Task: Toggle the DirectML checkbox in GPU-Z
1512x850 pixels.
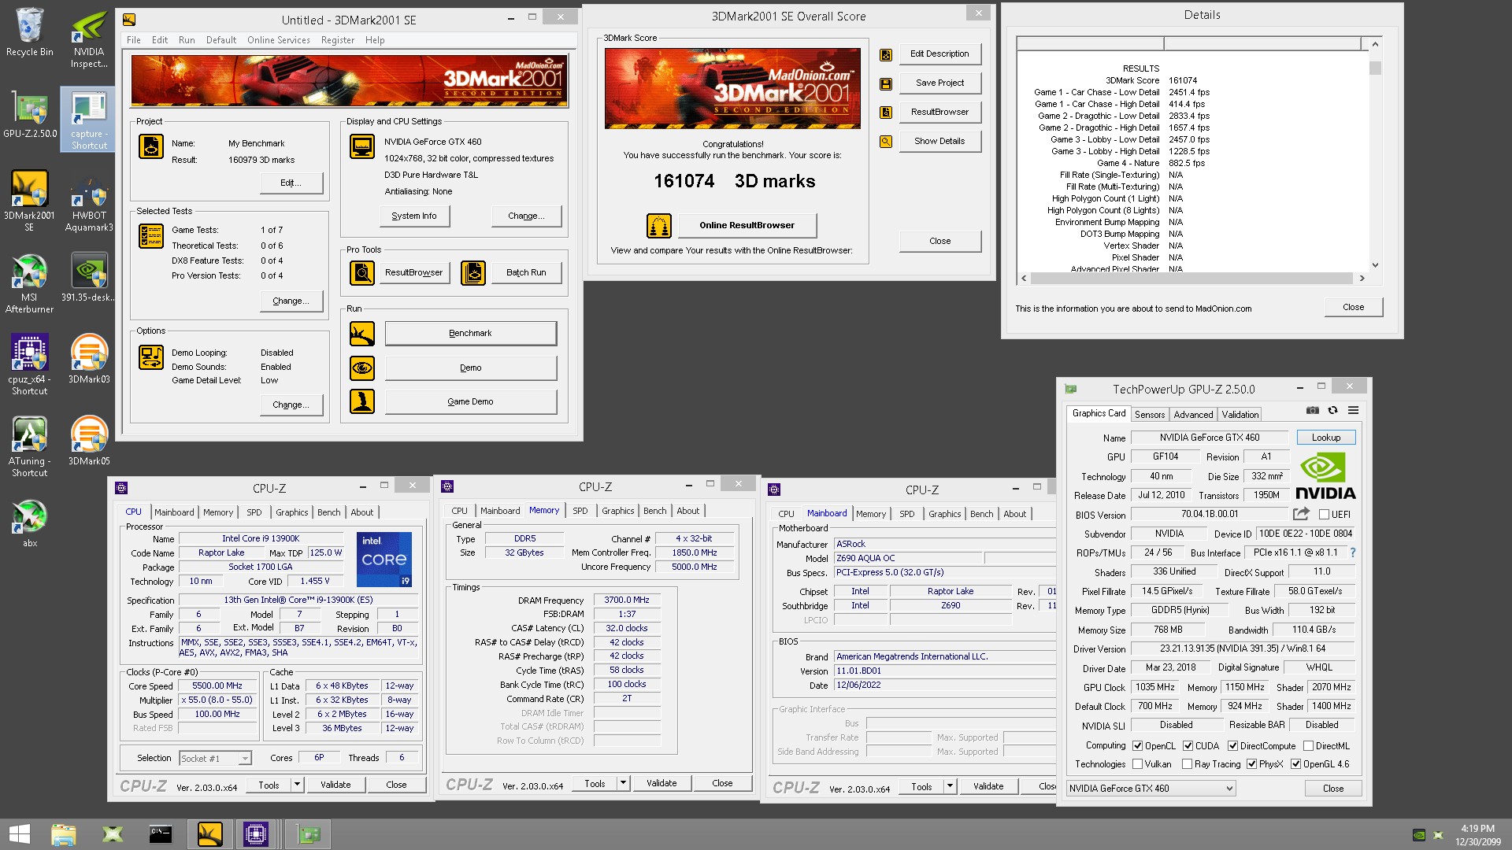Action: [x=1308, y=746]
